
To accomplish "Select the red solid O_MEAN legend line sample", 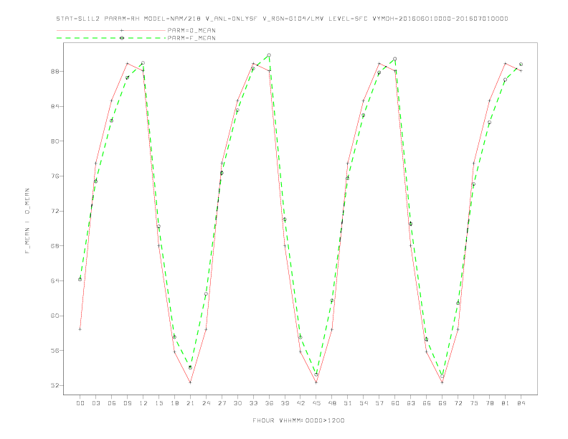I will (111, 30).
